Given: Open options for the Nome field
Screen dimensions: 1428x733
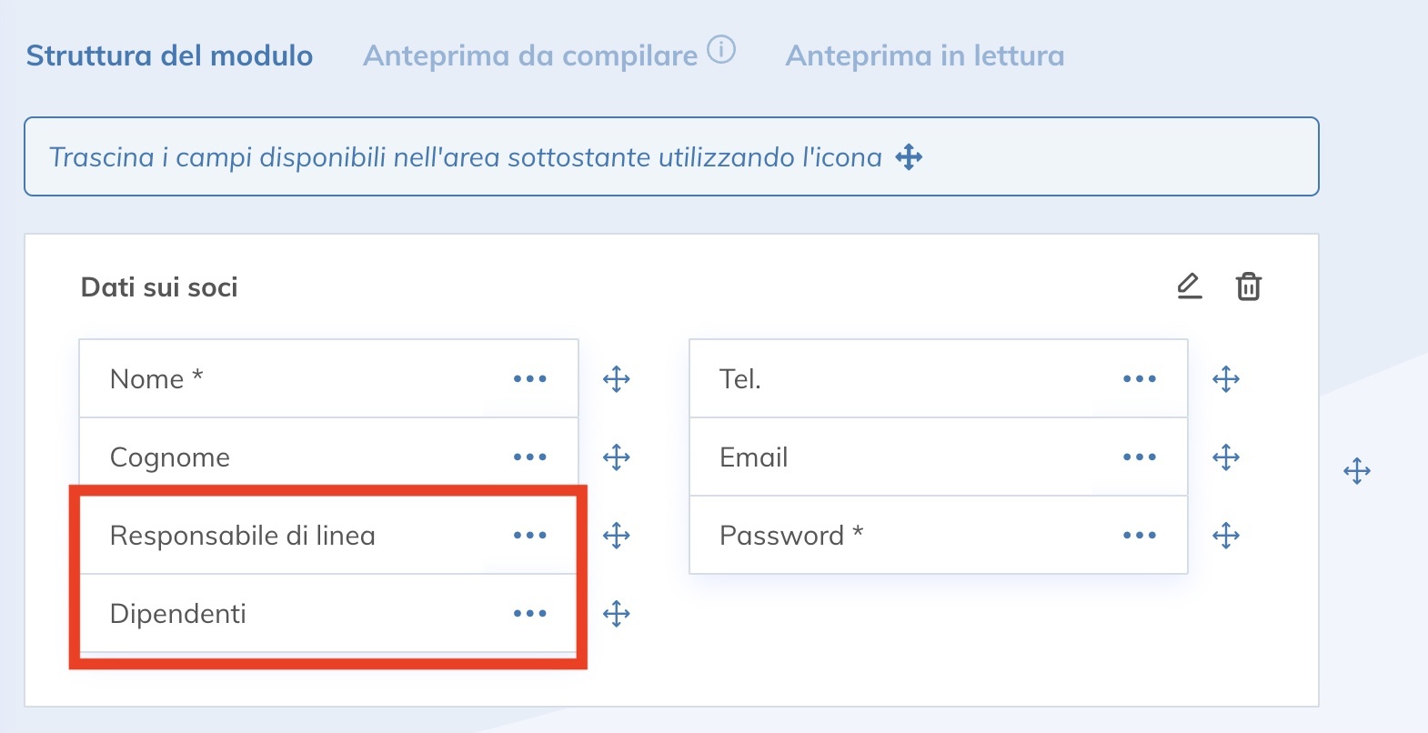Looking at the screenshot, I should [x=529, y=379].
